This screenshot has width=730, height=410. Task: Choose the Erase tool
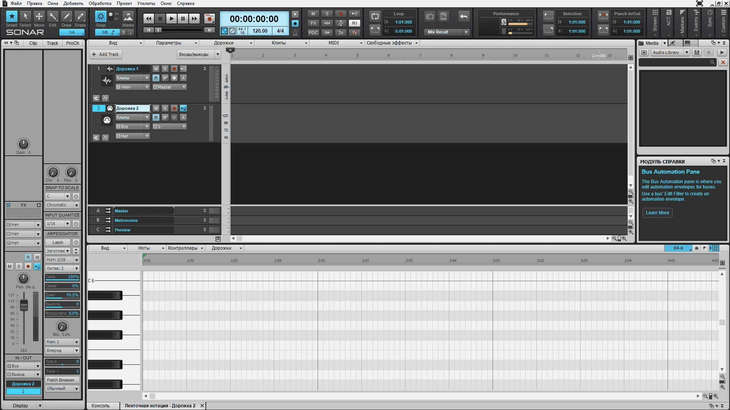pos(80,17)
